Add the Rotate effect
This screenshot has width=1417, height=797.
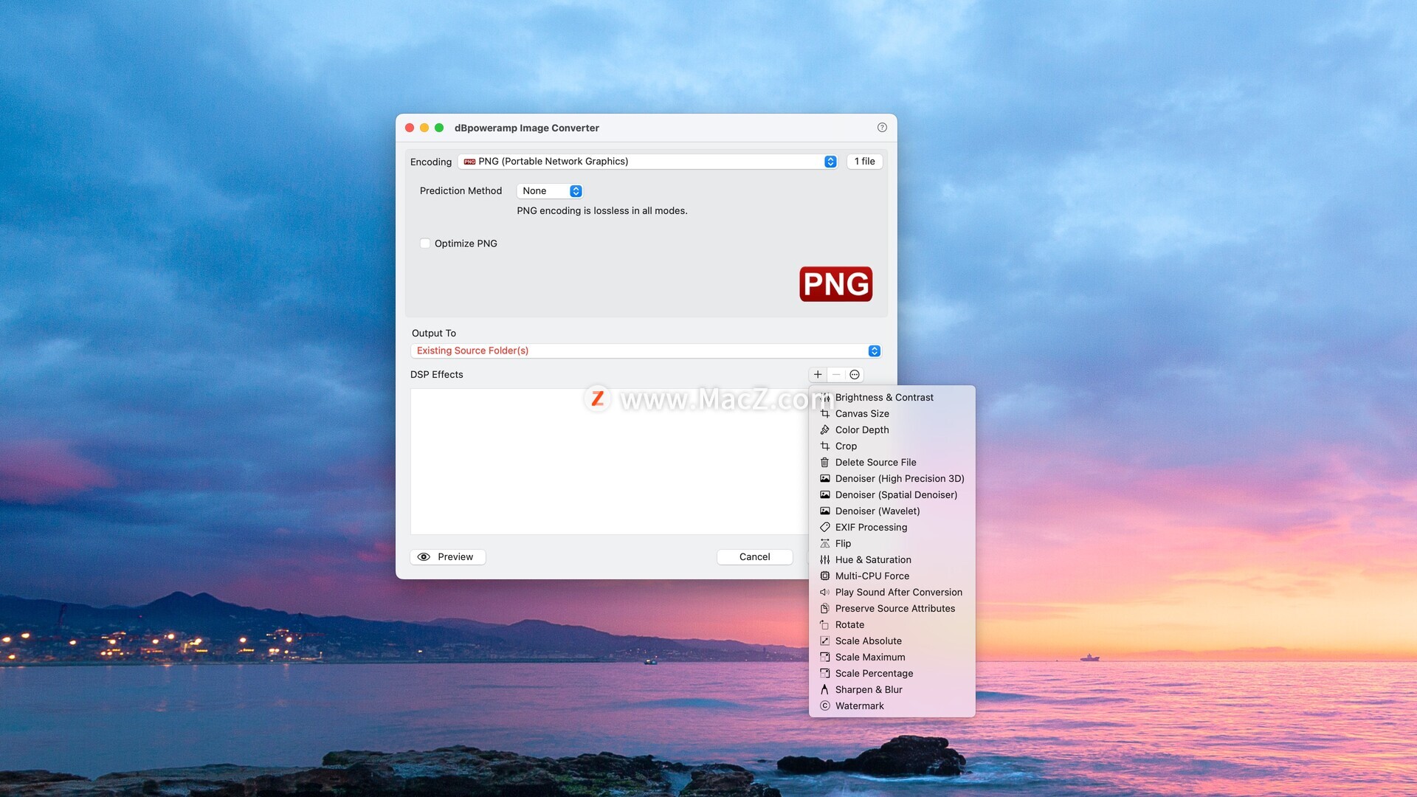click(849, 625)
